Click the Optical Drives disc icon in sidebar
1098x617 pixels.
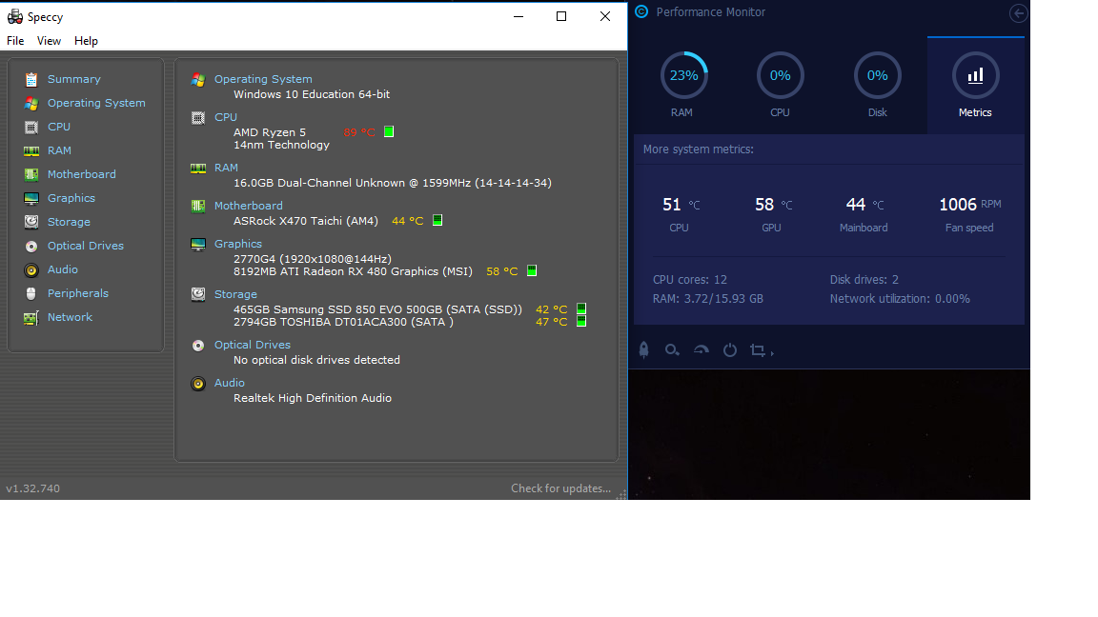point(30,247)
